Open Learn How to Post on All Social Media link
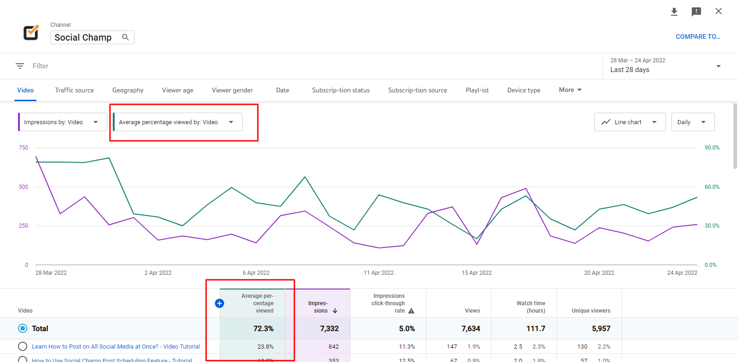738x362 pixels. pyautogui.click(x=116, y=346)
